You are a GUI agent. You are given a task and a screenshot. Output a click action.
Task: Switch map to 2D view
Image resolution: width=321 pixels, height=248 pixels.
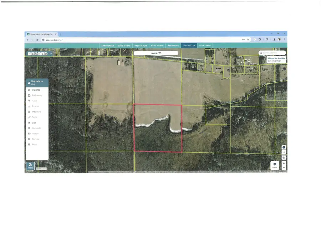click(284, 152)
